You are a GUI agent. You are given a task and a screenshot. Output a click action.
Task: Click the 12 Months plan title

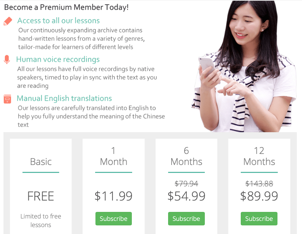pyautogui.click(x=259, y=156)
